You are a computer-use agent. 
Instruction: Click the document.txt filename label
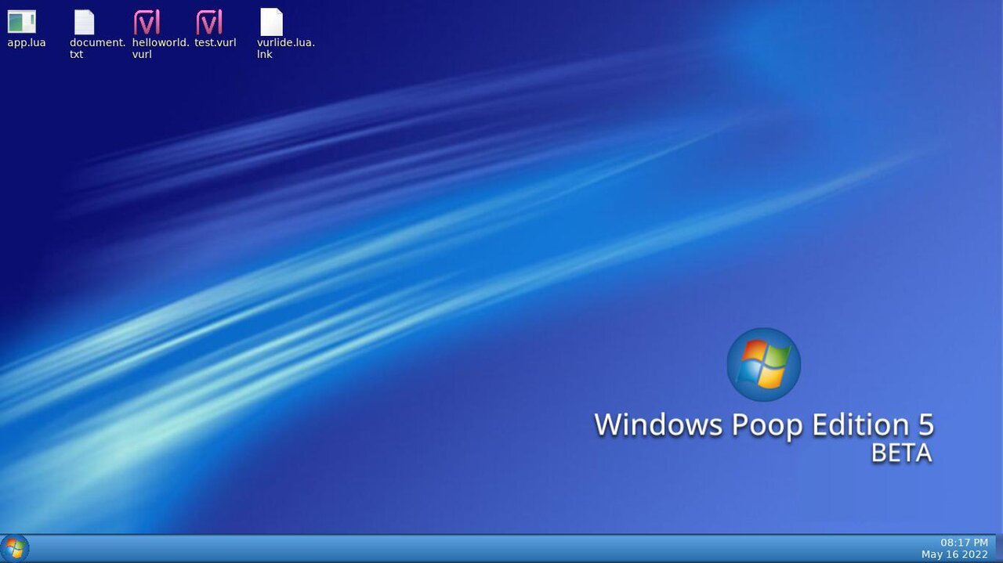click(97, 49)
